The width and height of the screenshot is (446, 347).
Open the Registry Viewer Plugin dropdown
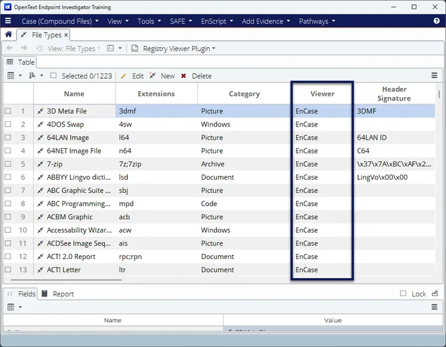179,49
